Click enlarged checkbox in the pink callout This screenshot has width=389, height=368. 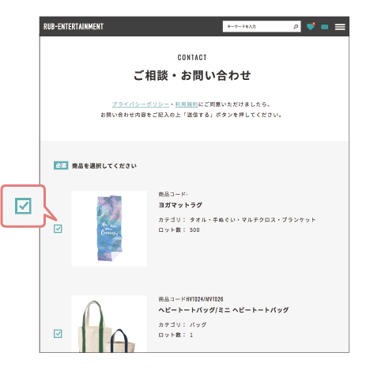(23, 206)
